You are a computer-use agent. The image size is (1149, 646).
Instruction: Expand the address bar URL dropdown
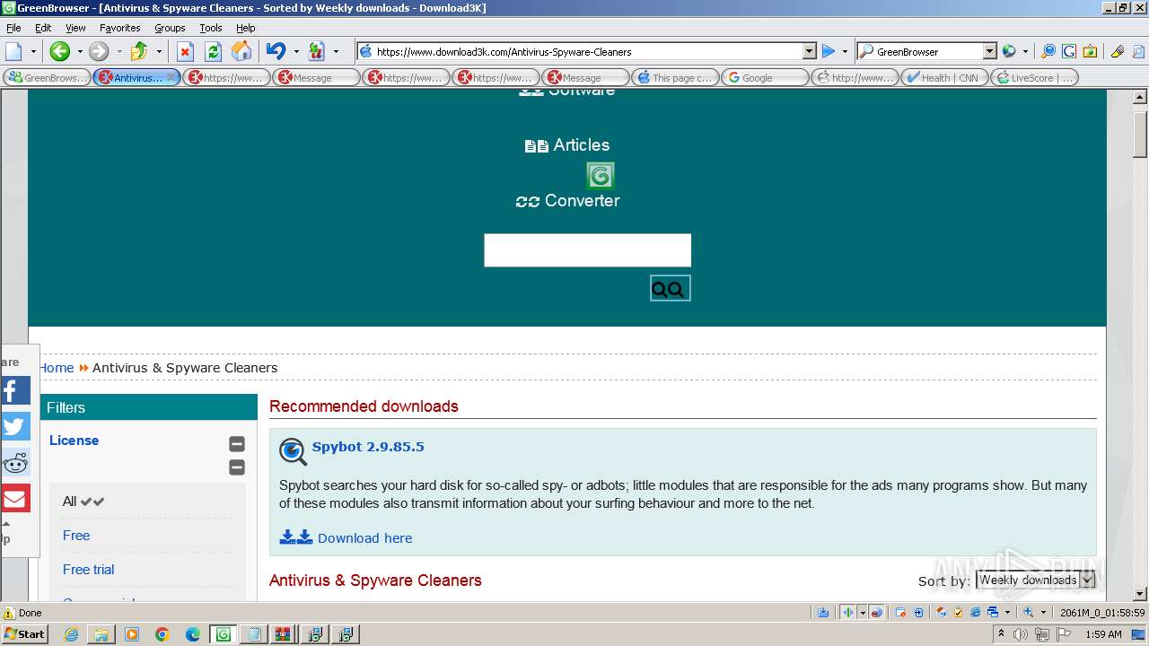coord(809,51)
